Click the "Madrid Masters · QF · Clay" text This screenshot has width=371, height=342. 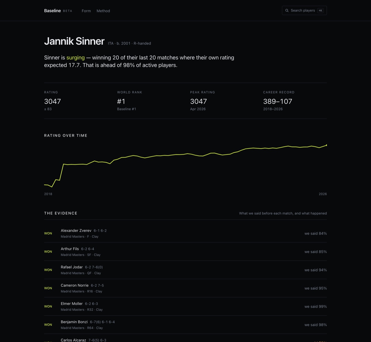coord(81,273)
